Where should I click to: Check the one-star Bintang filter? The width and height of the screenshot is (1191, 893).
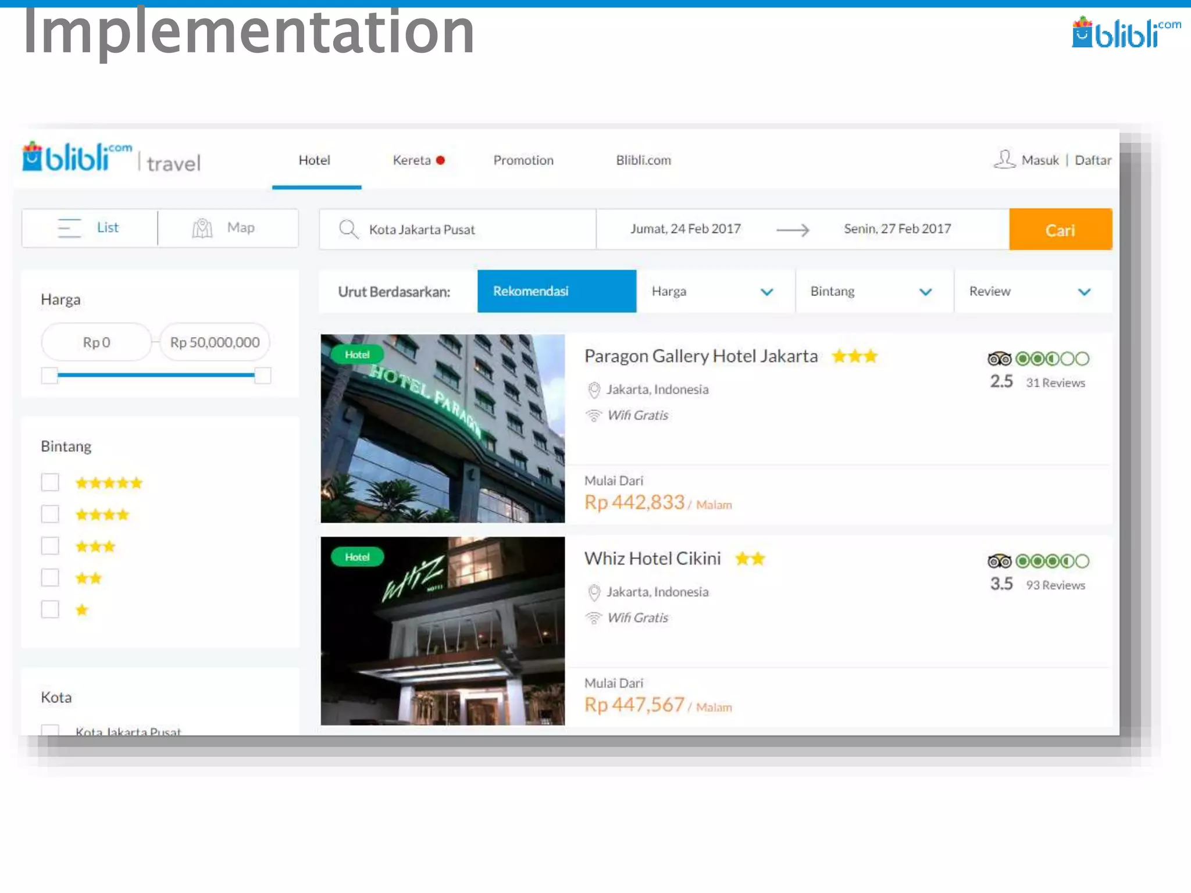tap(50, 609)
